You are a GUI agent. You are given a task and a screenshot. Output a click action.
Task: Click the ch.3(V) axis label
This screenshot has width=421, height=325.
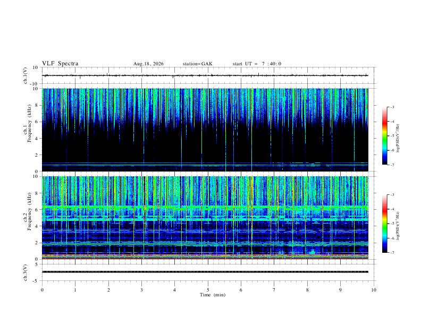[x=26, y=272]
